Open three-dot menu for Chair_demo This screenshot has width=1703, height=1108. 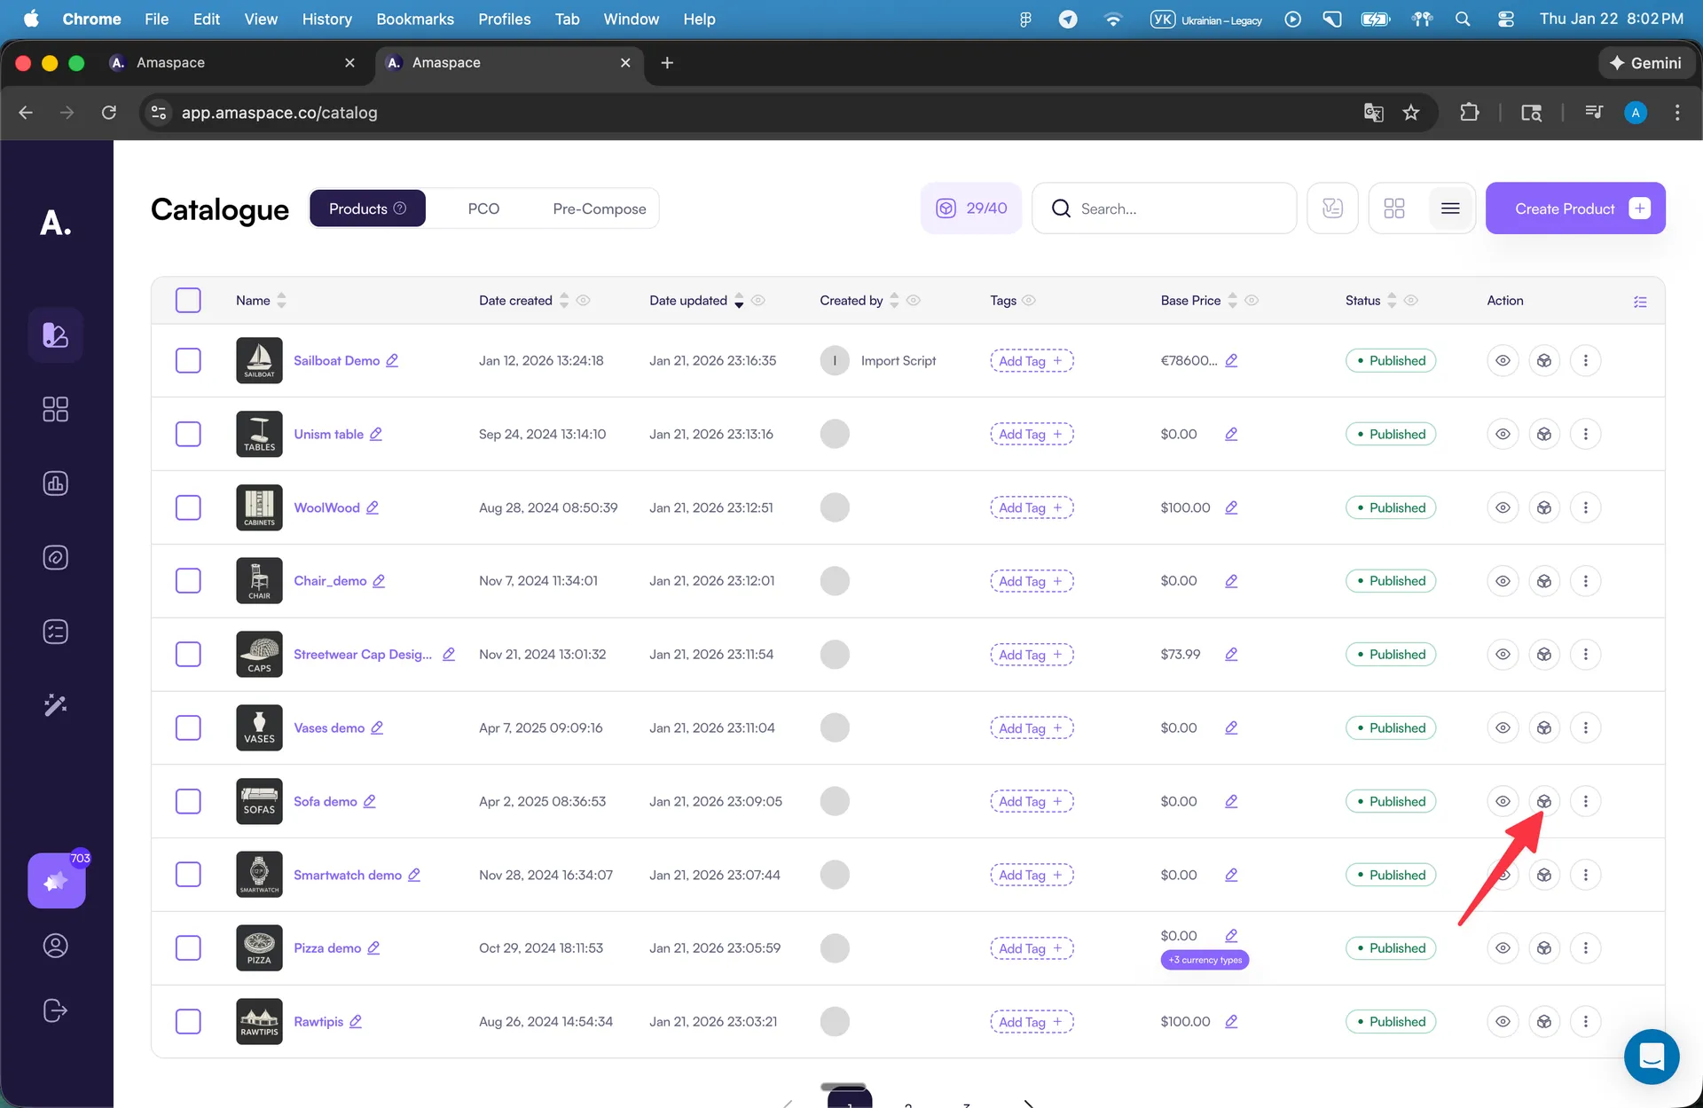pyautogui.click(x=1585, y=581)
